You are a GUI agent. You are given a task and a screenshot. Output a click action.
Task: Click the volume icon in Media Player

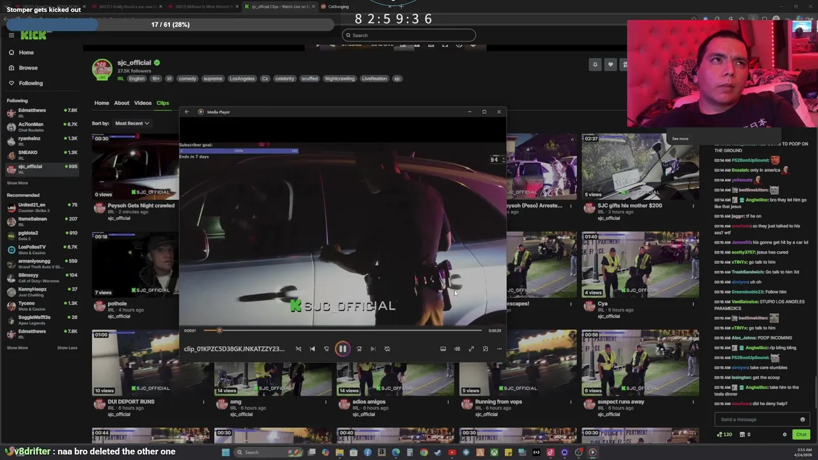(x=457, y=349)
